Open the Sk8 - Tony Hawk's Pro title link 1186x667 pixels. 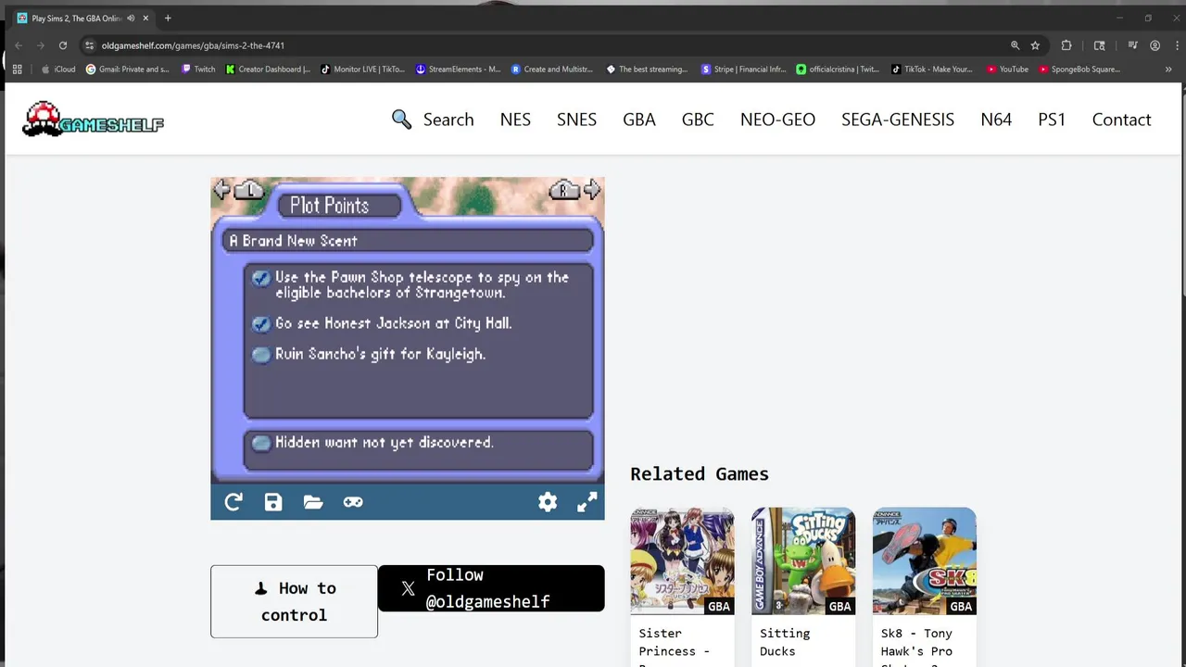coord(916,646)
